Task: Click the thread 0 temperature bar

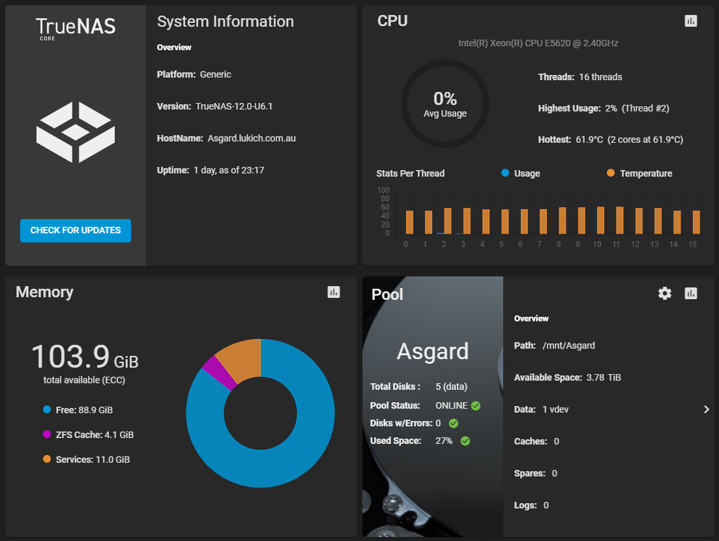Action: coord(409,222)
